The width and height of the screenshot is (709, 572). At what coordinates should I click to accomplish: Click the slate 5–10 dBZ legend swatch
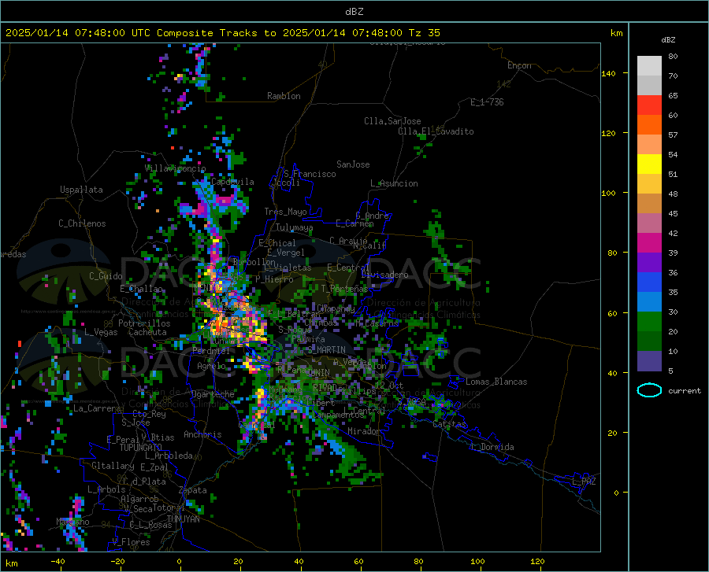point(649,361)
